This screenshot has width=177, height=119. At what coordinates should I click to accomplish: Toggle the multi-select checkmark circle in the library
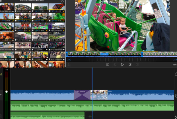62,1
